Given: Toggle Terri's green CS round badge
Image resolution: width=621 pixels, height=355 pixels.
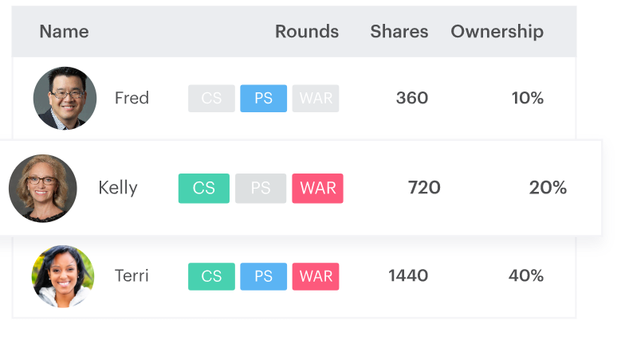Looking at the screenshot, I should pyautogui.click(x=211, y=276).
